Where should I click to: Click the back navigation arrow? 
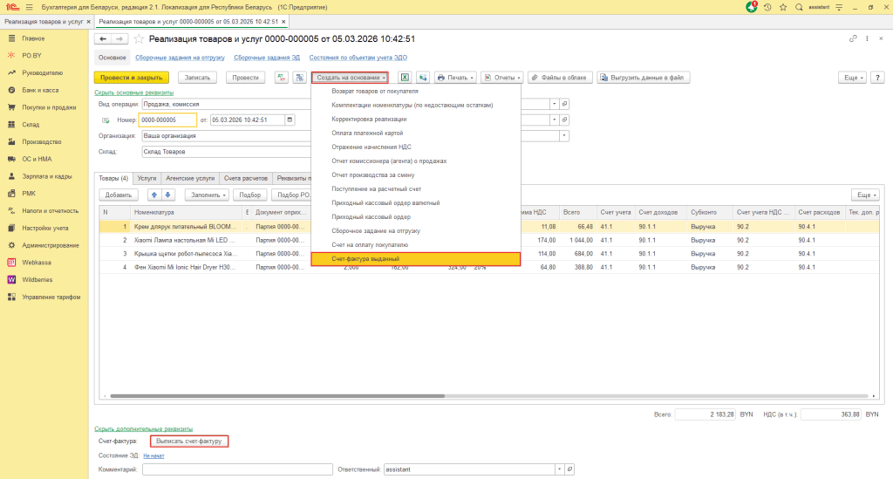tap(103, 39)
